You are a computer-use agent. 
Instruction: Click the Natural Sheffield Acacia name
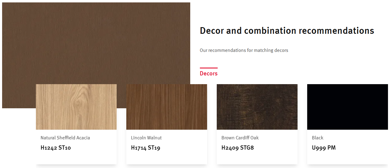pyautogui.click(x=65, y=138)
